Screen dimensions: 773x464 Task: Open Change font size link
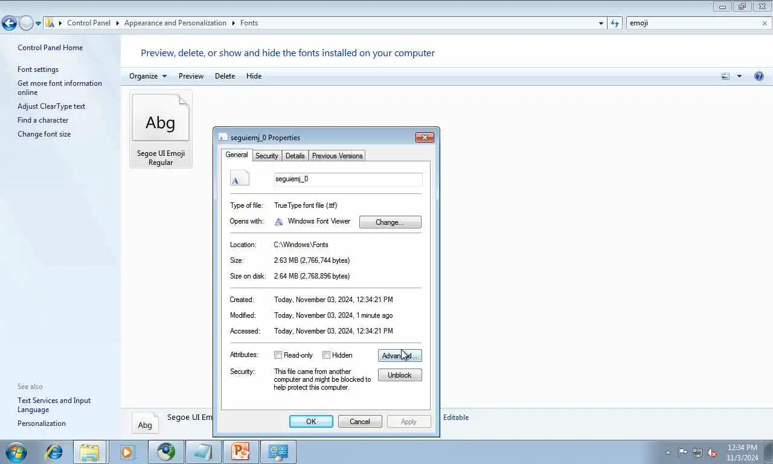(x=44, y=134)
